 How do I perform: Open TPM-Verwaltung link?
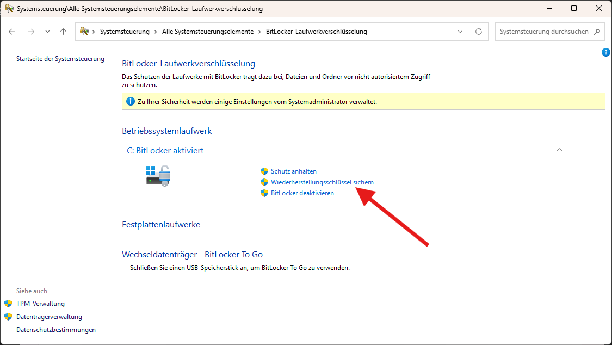[x=40, y=304]
